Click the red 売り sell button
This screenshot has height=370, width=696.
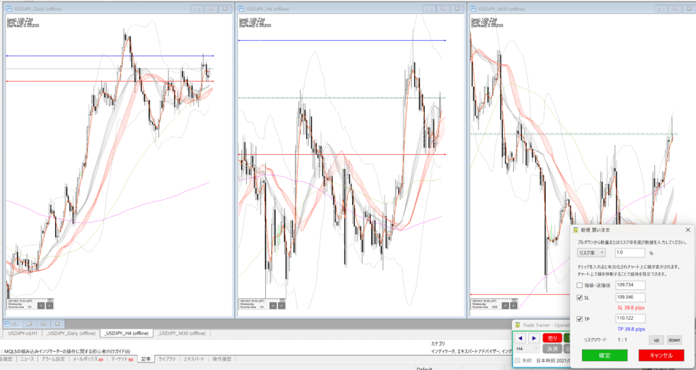pyautogui.click(x=552, y=338)
